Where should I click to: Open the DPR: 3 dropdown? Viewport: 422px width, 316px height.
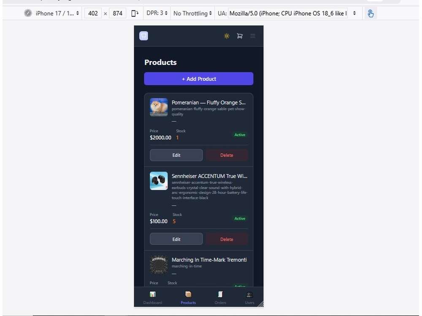click(x=157, y=13)
